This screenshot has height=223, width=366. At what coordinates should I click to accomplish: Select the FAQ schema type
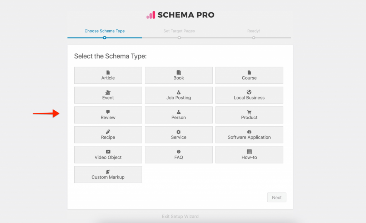179,155
